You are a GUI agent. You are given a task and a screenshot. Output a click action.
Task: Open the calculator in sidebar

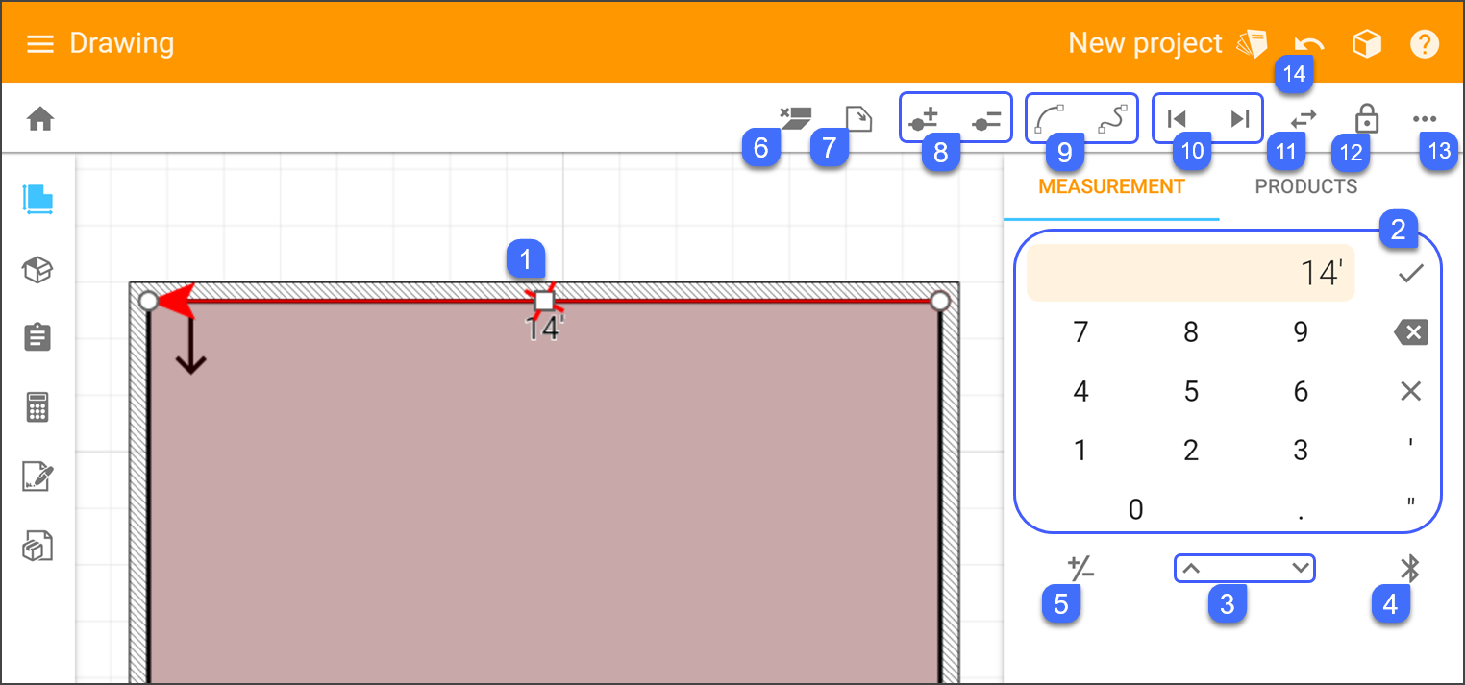point(37,407)
